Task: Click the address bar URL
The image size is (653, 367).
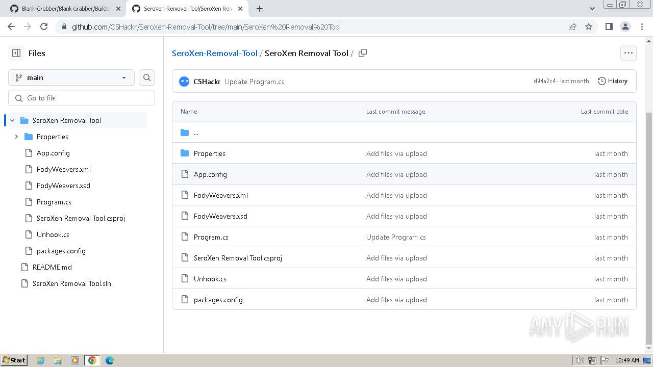Action: 206,27
